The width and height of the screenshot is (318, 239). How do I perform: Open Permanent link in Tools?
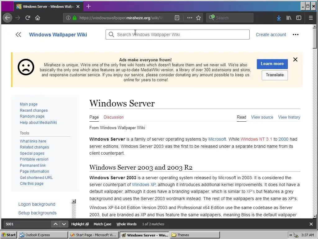point(33,166)
